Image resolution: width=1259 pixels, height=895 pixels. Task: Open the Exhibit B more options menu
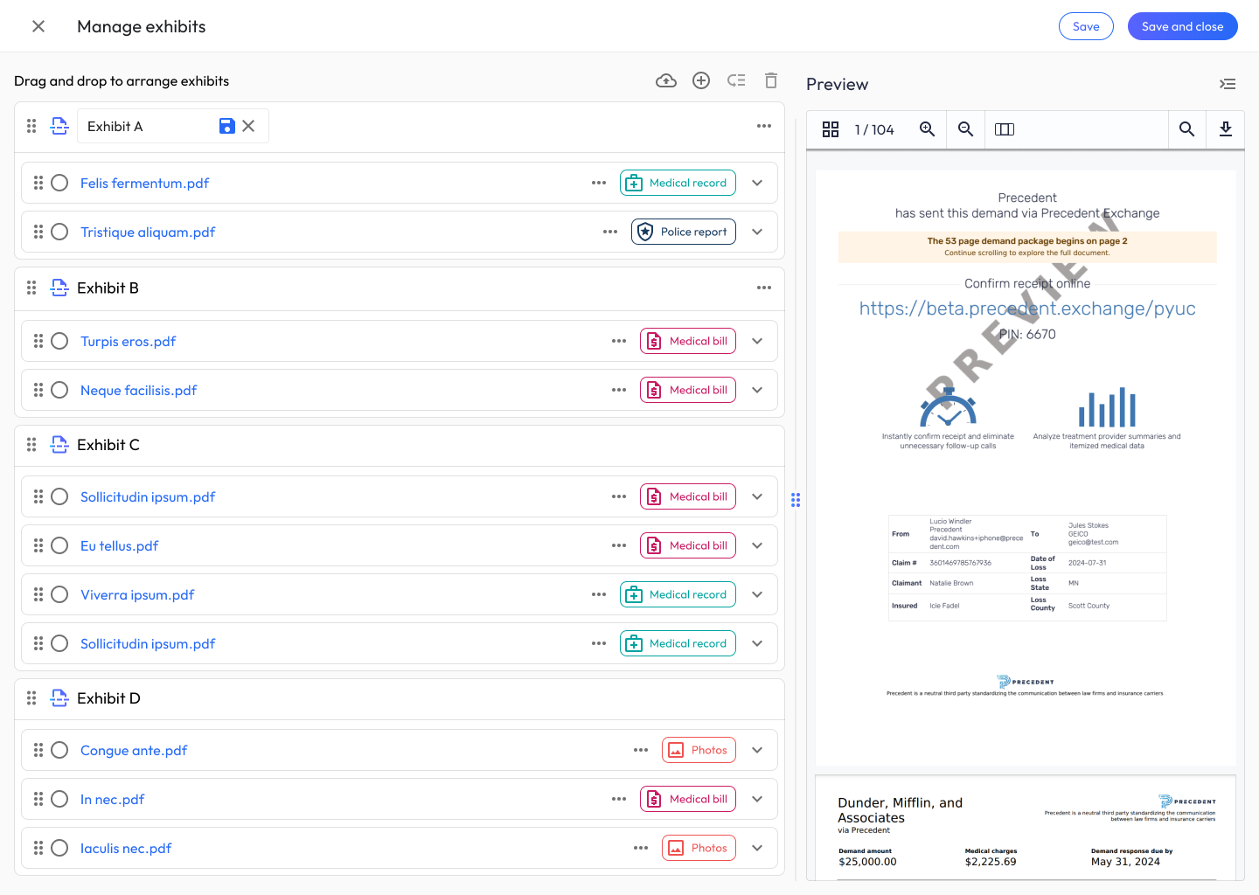764,288
